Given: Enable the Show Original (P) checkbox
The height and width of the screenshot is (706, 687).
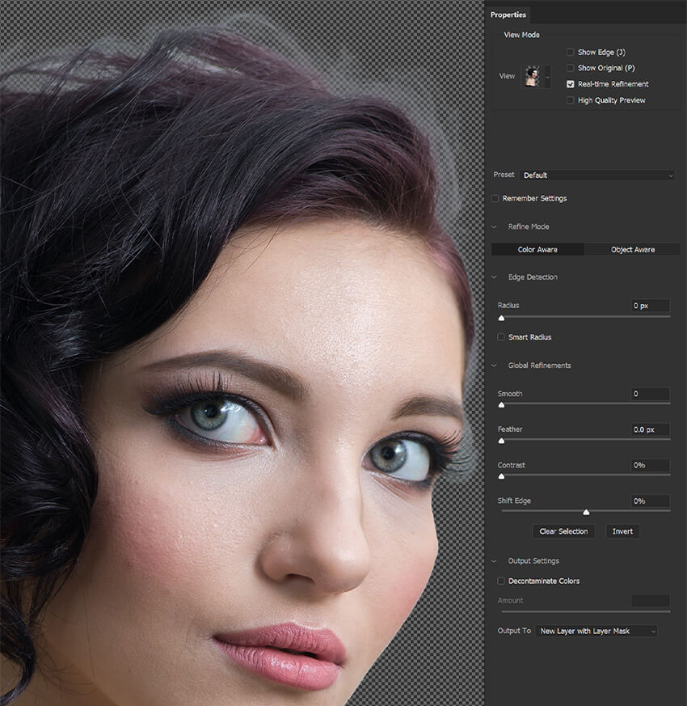Looking at the screenshot, I should click(x=570, y=68).
